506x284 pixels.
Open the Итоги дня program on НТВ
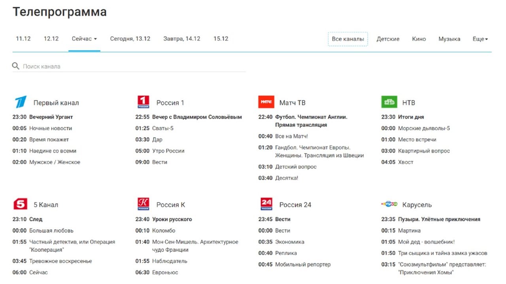click(411, 117)
